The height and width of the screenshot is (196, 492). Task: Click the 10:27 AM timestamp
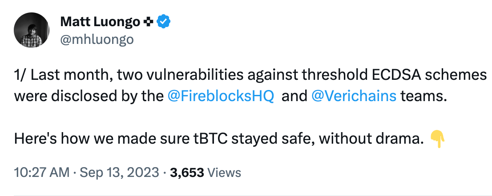pos(42,172)
